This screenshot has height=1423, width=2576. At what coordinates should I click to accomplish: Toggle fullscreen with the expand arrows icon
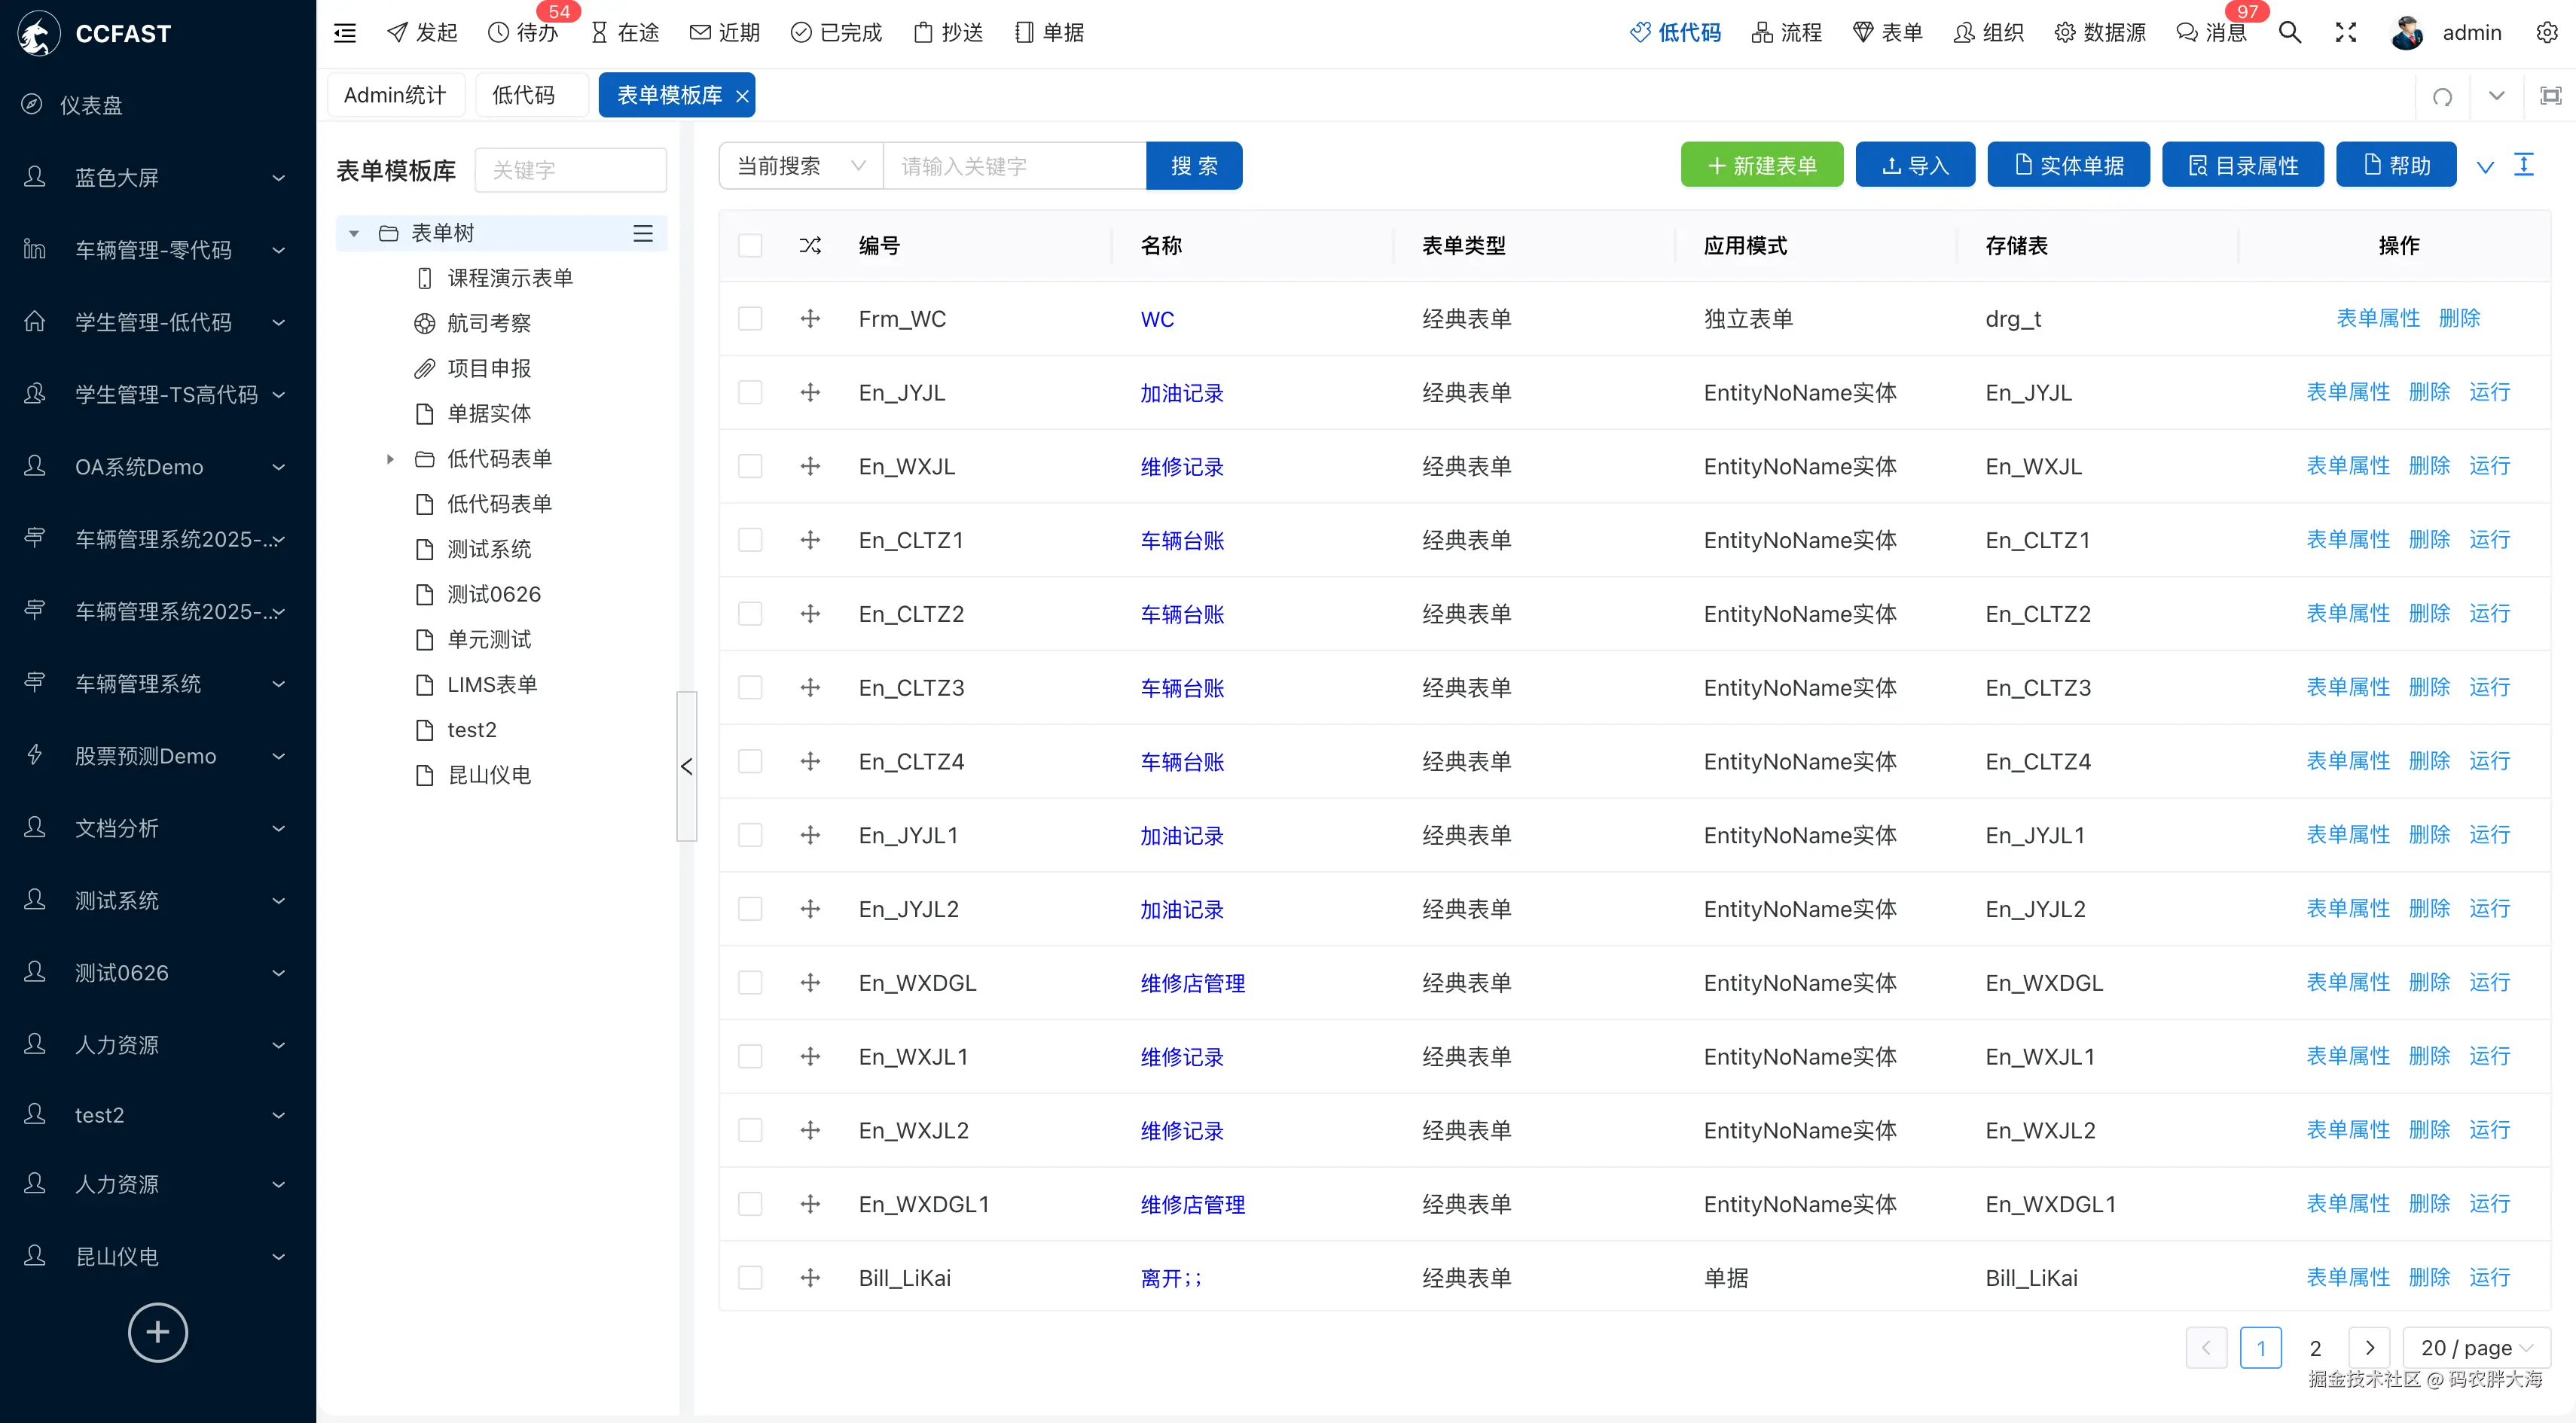click(2345, 33)
